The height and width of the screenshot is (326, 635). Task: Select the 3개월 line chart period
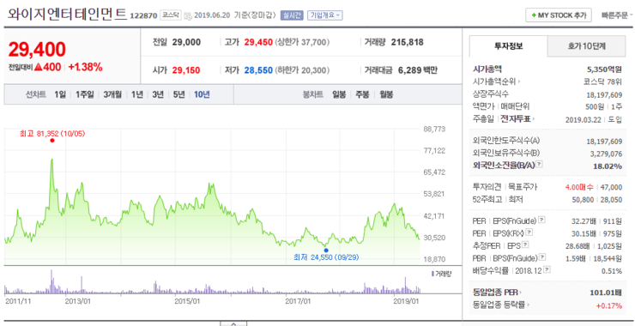pos(112,94)
